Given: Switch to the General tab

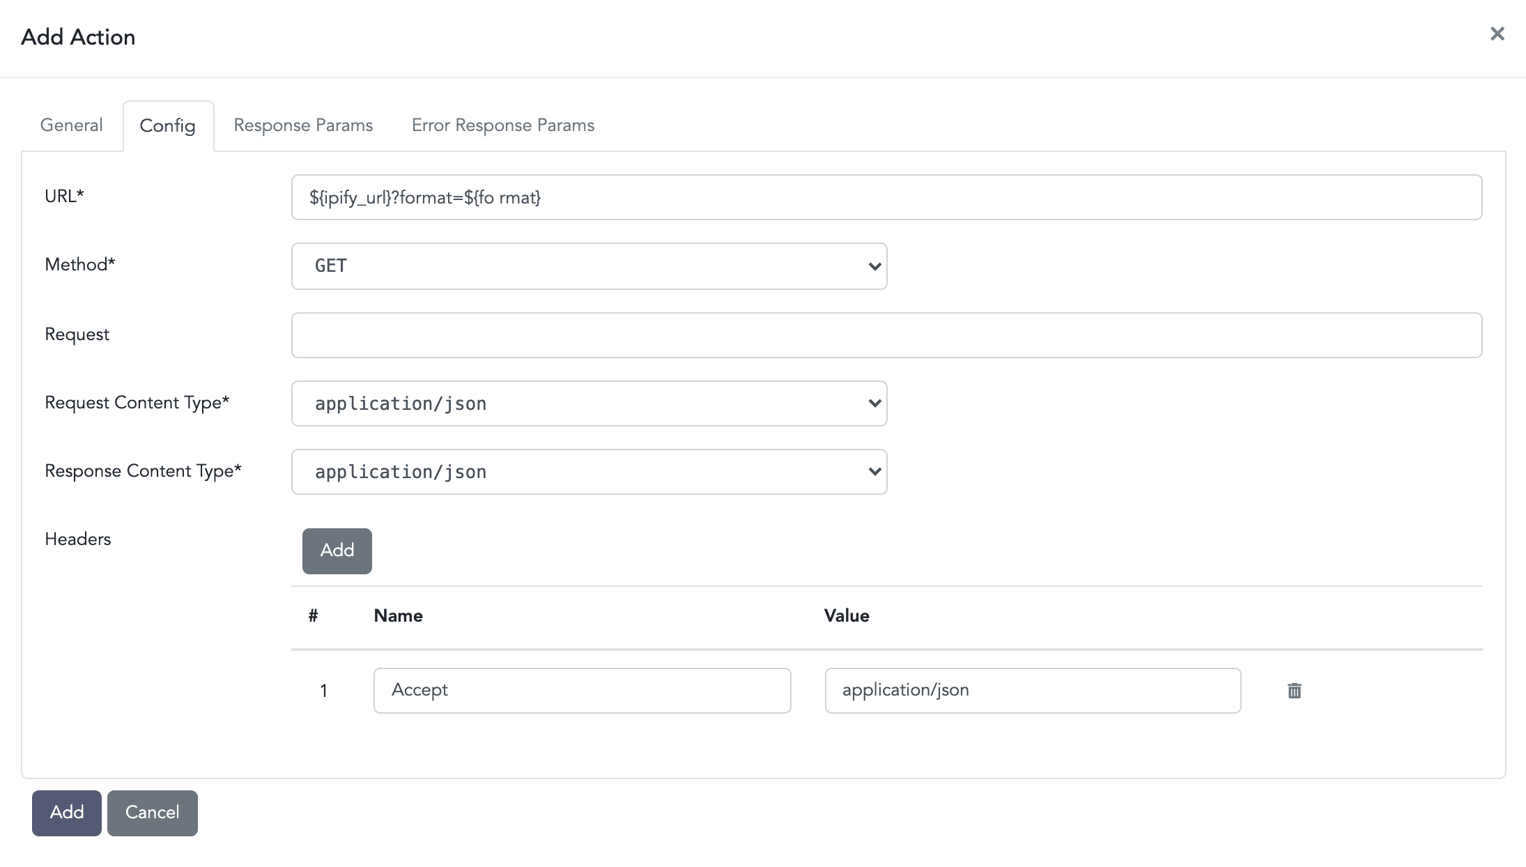Looking at the screenshot, I should [70, 125].
